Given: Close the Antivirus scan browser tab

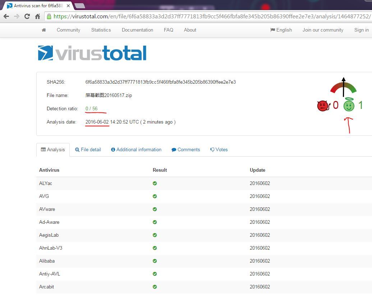Looking at the screenshot, I should point(68,6).
